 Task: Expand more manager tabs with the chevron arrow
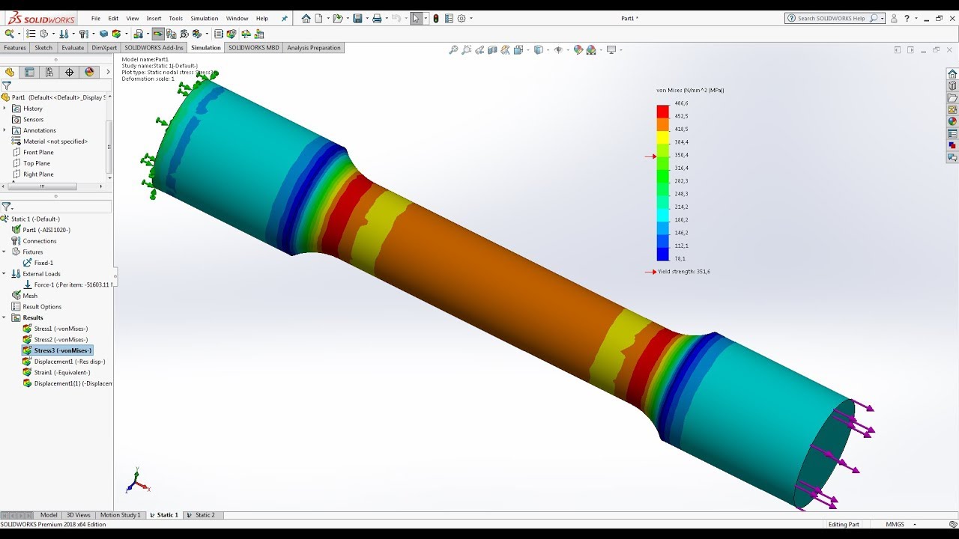click(107, 72)
